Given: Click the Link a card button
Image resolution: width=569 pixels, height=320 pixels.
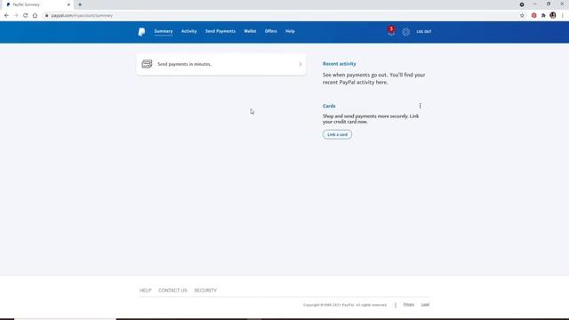Looking at the screenshot, I should (x=337, y=134).
